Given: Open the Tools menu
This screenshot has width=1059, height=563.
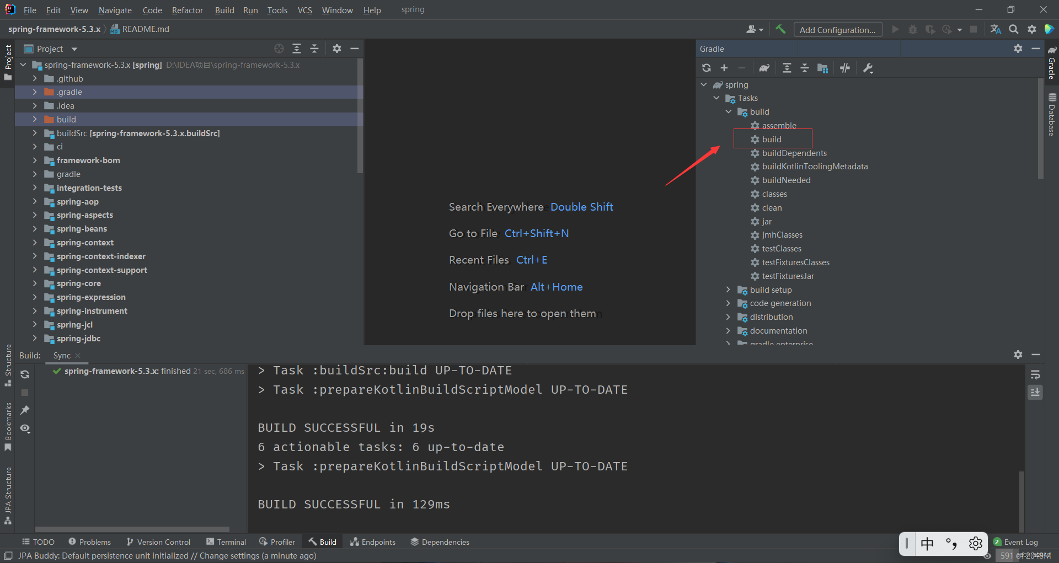Looking at the screenshot, I should pyautogui.click(x=277, y=10).
